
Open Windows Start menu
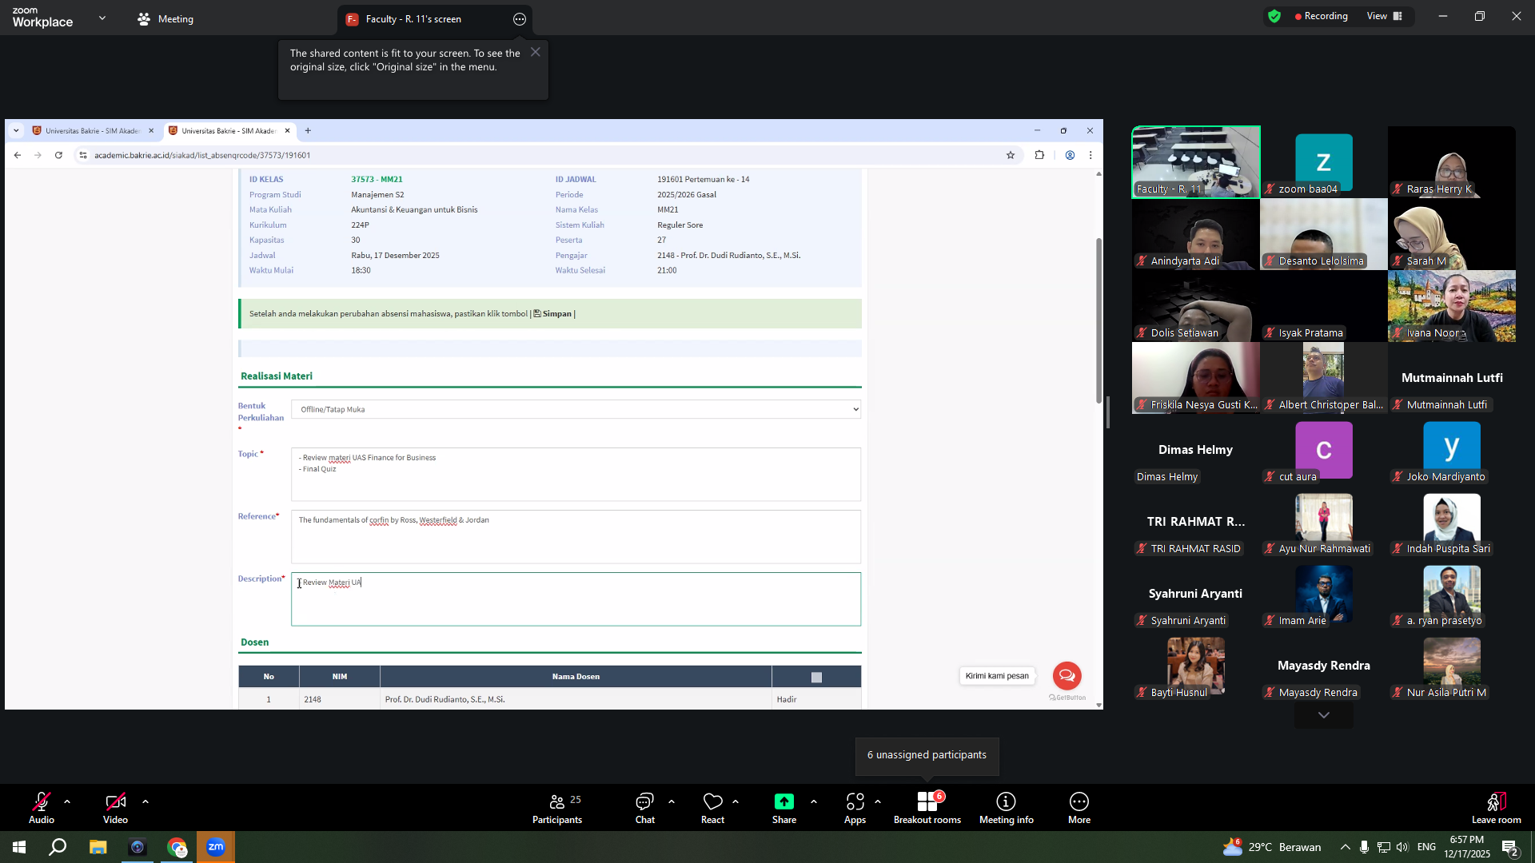(x=19, y=847)
